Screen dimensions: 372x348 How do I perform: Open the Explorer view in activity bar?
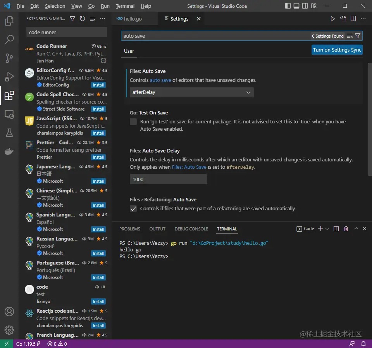pos(9,21)
